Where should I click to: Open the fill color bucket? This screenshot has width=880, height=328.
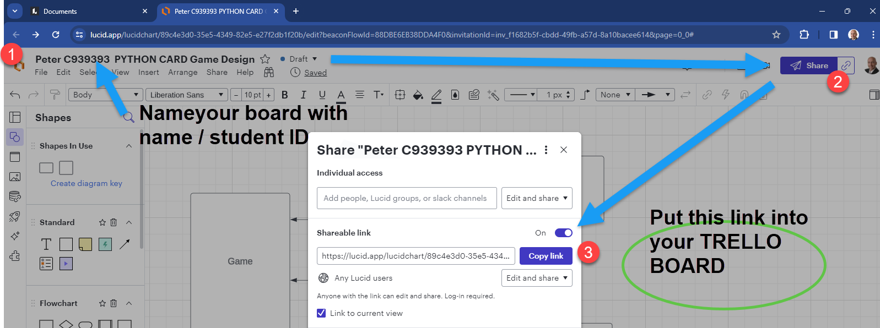[x=418, y=95]
